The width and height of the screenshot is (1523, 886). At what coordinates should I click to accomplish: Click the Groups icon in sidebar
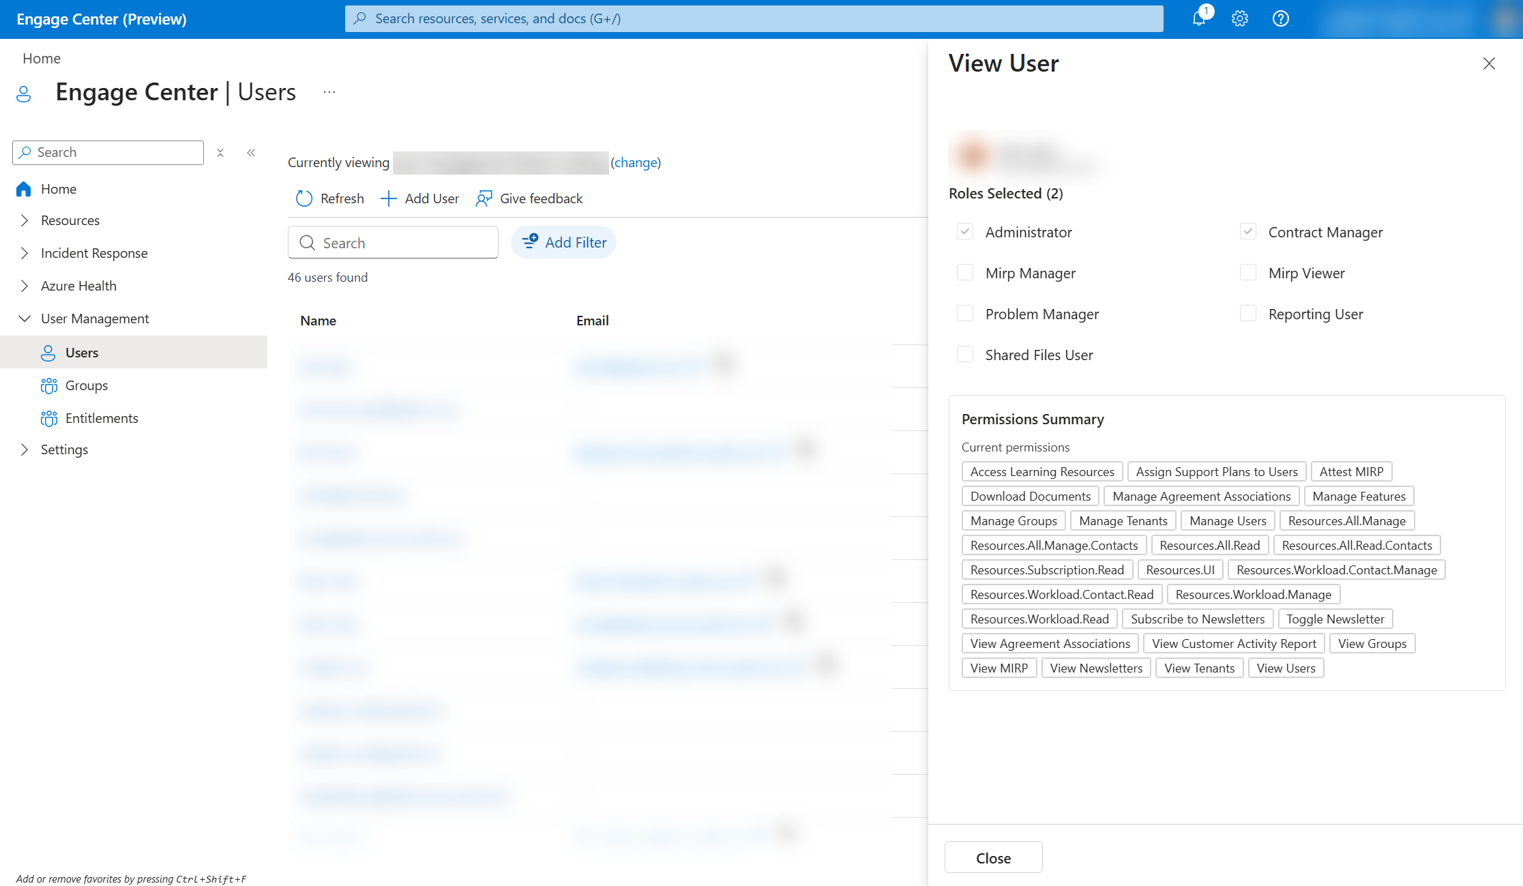pos(48,385)
